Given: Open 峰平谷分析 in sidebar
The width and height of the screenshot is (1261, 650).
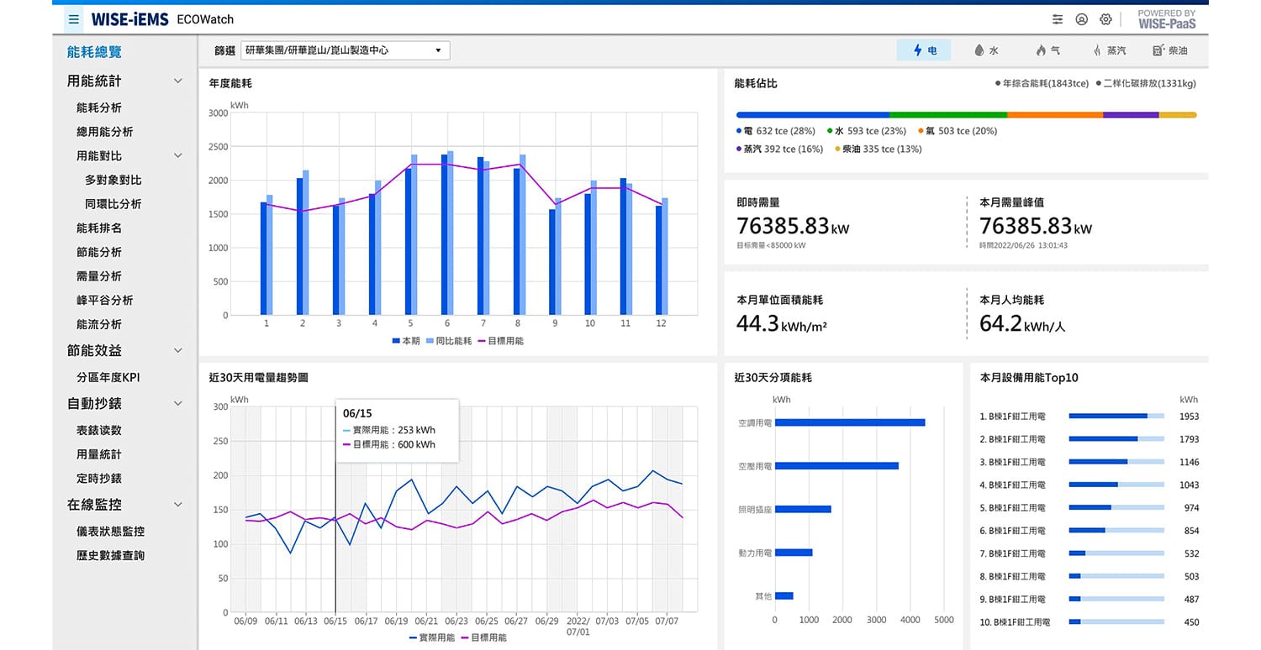Looking at the screenshot, I should (x=104, y=300).
